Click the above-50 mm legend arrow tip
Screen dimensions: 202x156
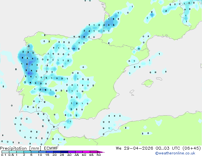(x=101, y=152)
